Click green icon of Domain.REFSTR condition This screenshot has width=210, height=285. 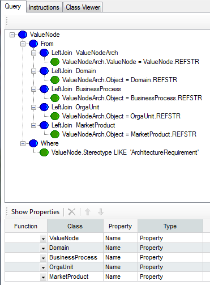pos(55,80)
